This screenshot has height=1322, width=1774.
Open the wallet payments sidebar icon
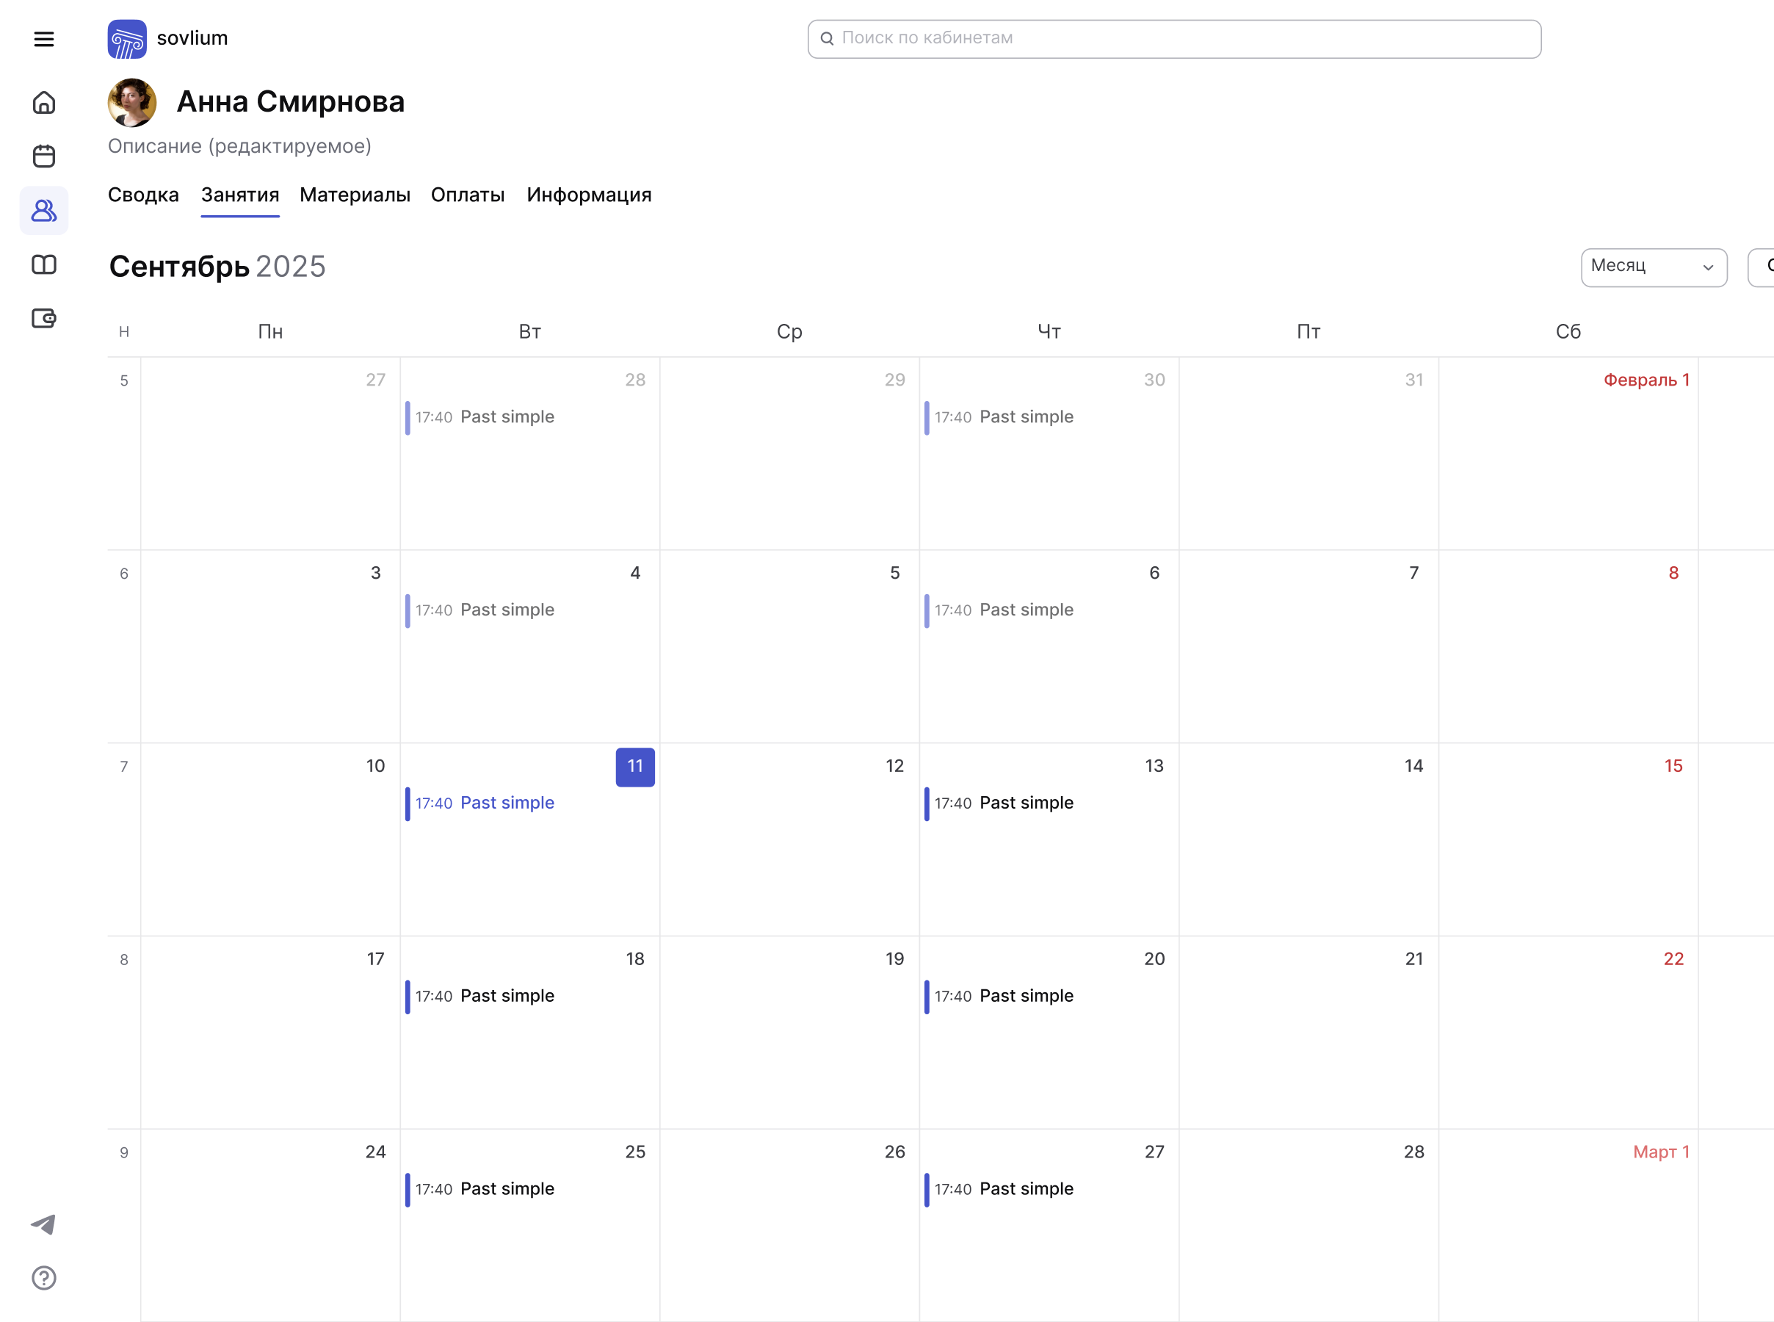[x=44, y=319]
